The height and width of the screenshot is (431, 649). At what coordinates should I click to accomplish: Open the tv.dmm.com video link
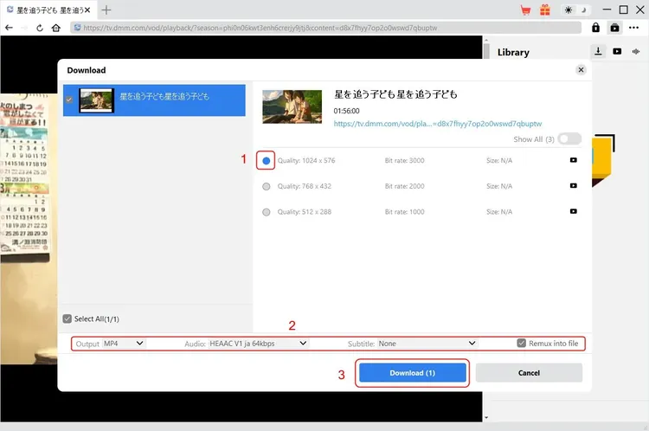pyautogui.click(x=438, y=124)
